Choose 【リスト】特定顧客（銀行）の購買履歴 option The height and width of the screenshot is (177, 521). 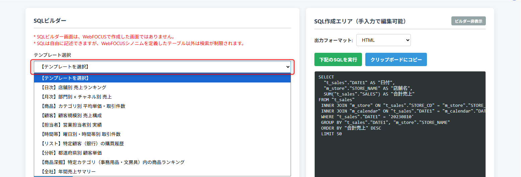pyautogui.click(x=162, y=144)
